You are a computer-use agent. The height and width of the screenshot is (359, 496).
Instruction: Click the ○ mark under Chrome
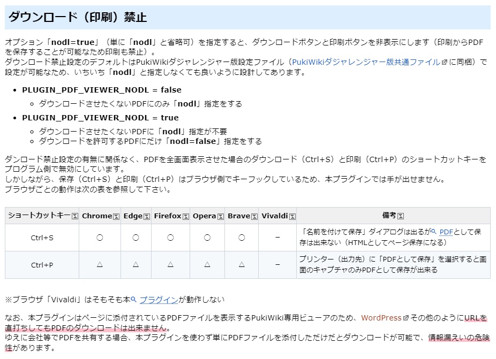coord(100,238)
